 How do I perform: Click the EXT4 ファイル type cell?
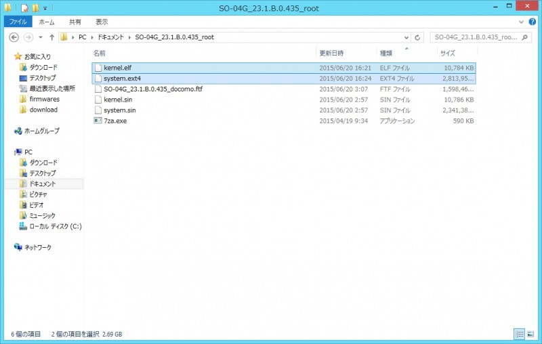pyautogui.click(x=397, y=79)
